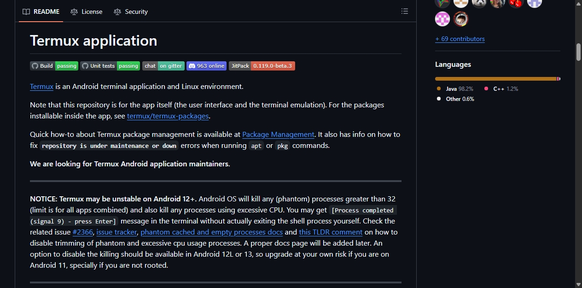Follow the Termux link in the intro sentence
Image resolution: width=582 pixels, height=288 pixels.
[42, 86]
